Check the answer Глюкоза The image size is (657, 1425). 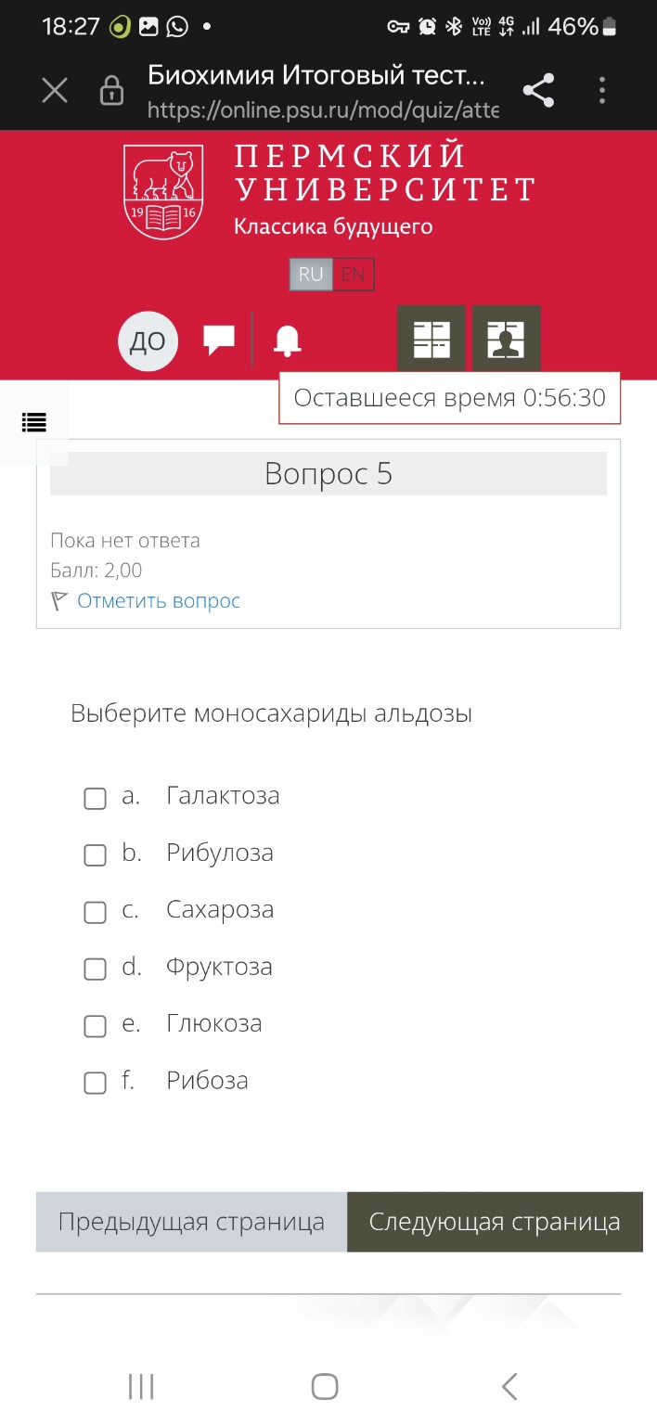94,1026
